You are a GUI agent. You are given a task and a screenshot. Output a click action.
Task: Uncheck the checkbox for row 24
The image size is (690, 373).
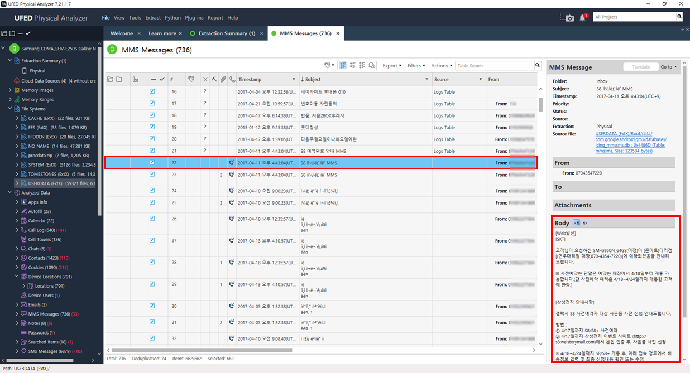coord(152,190)
